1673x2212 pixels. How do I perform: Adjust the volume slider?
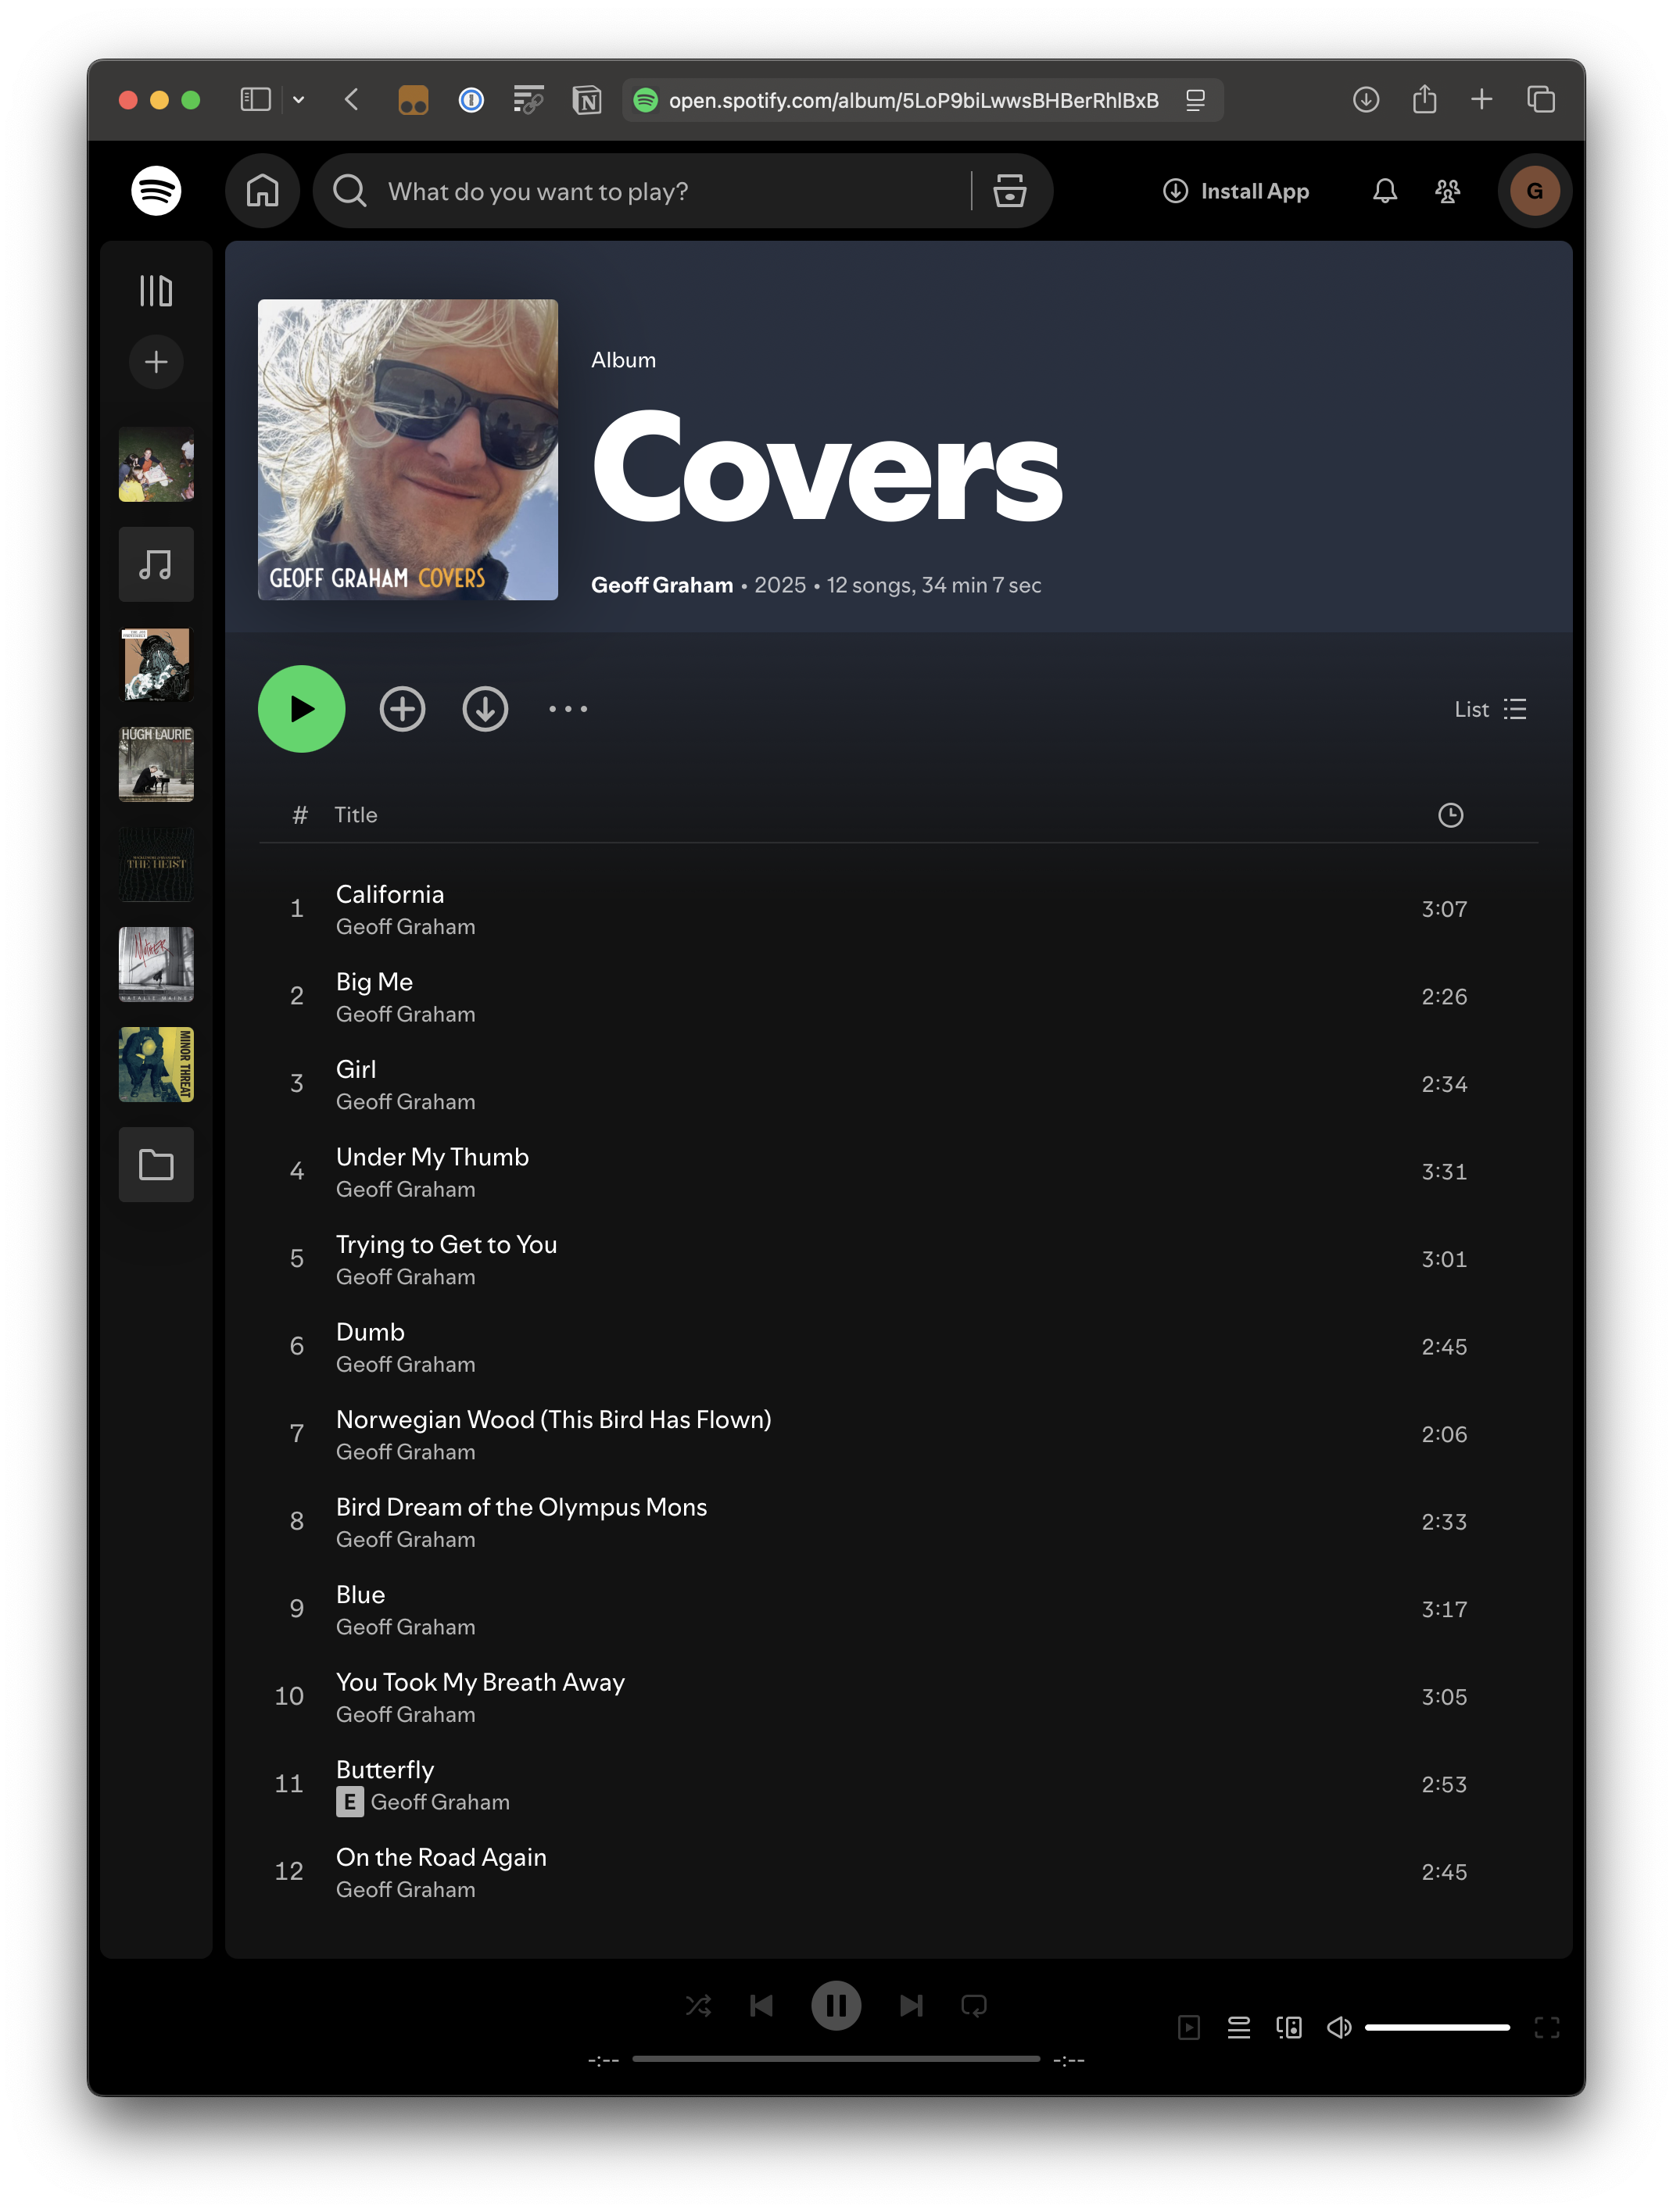[x=1436, y=2027]
